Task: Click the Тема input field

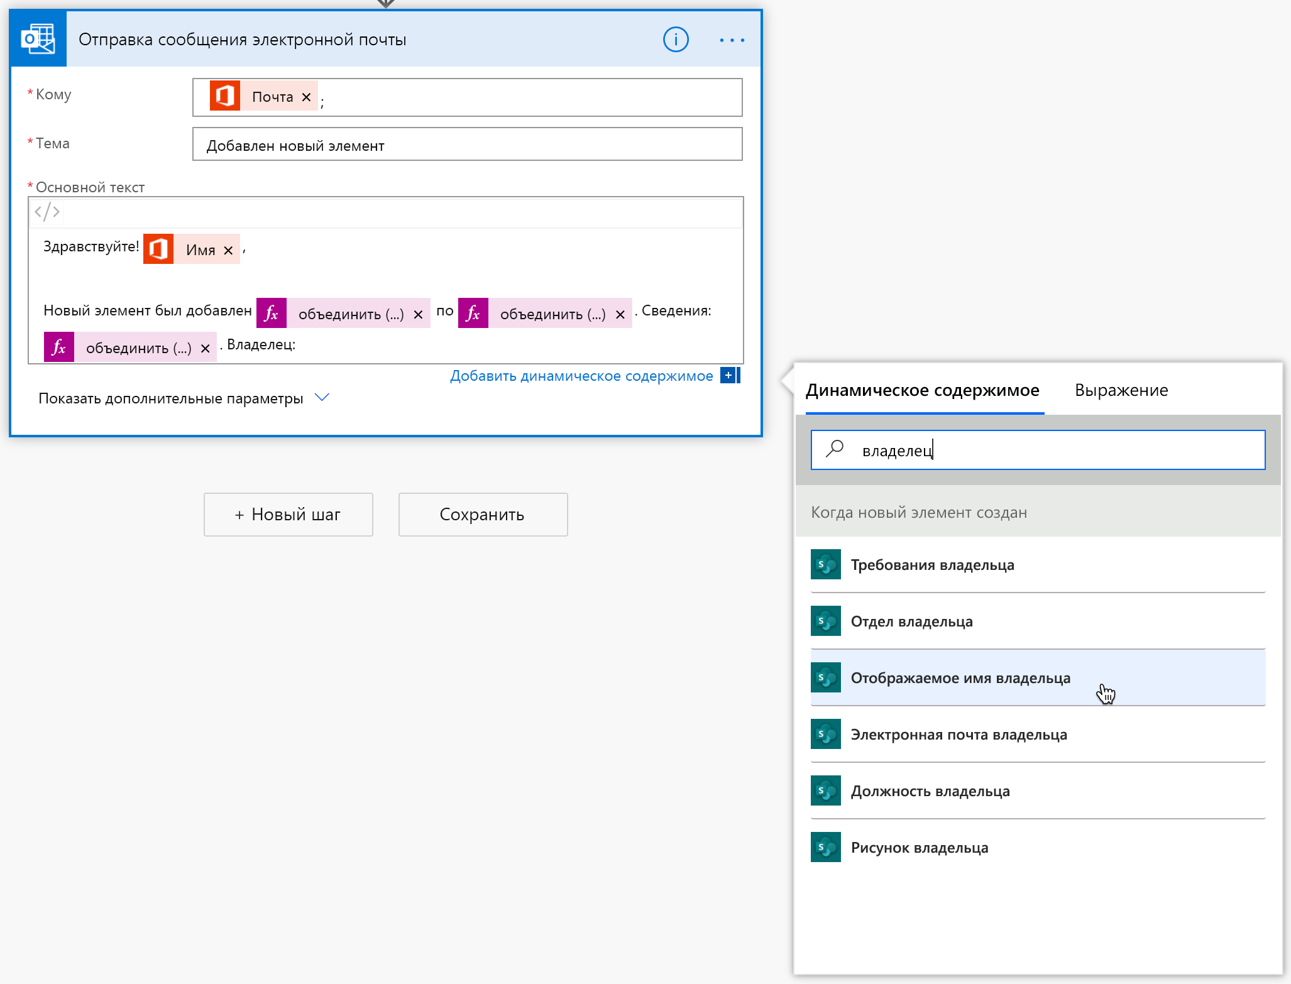Action: (x=467, y=145)
